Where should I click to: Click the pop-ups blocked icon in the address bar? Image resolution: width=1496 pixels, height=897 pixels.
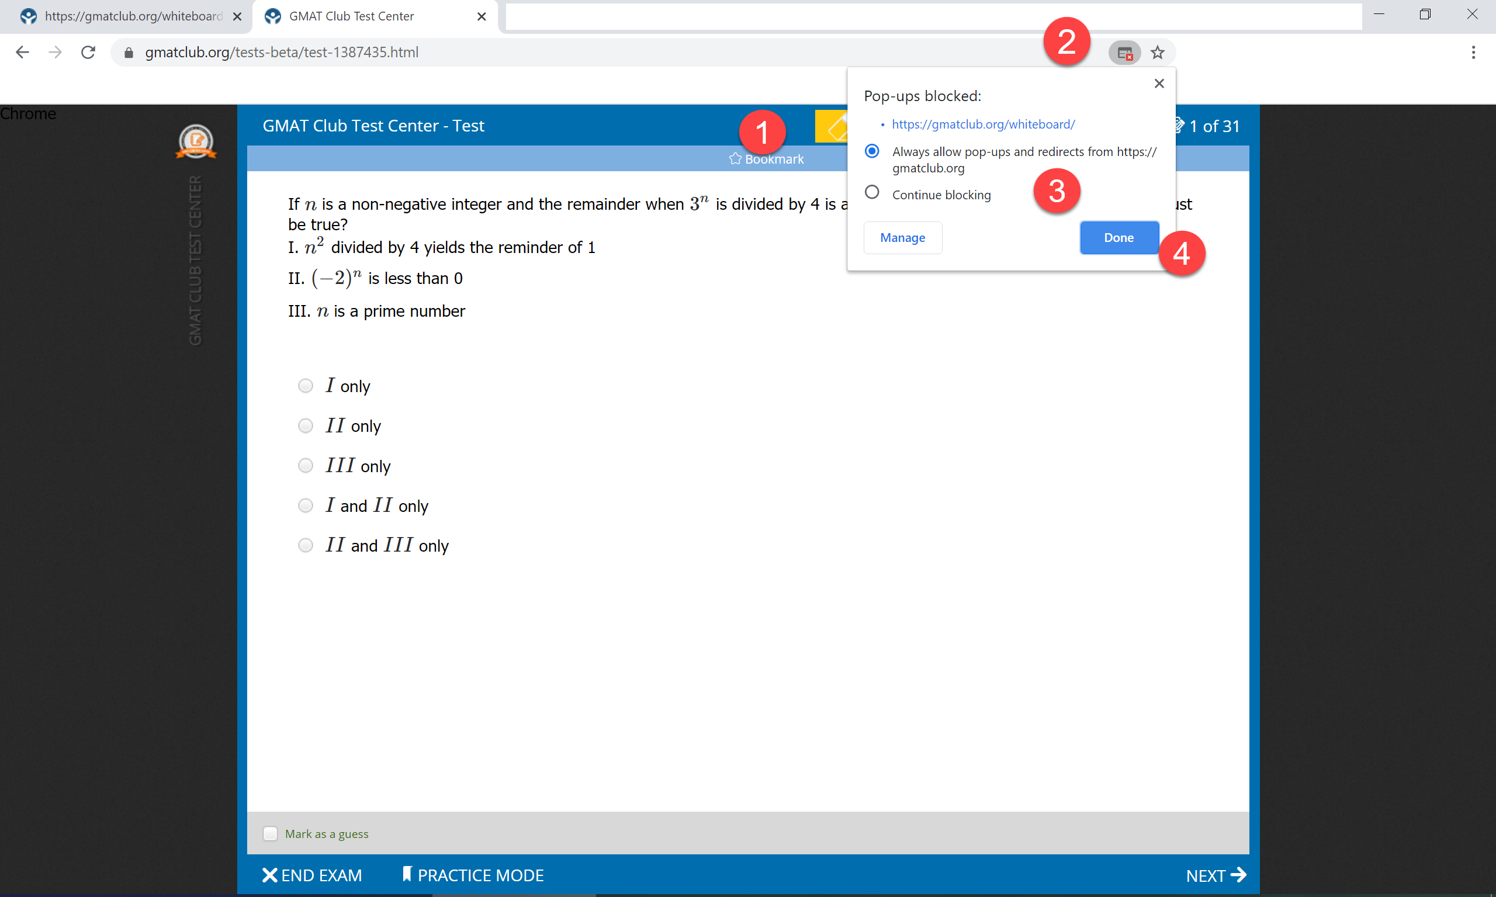point(1124,53)
